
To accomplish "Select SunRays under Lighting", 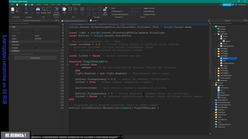I will click(x=223, y=98).
